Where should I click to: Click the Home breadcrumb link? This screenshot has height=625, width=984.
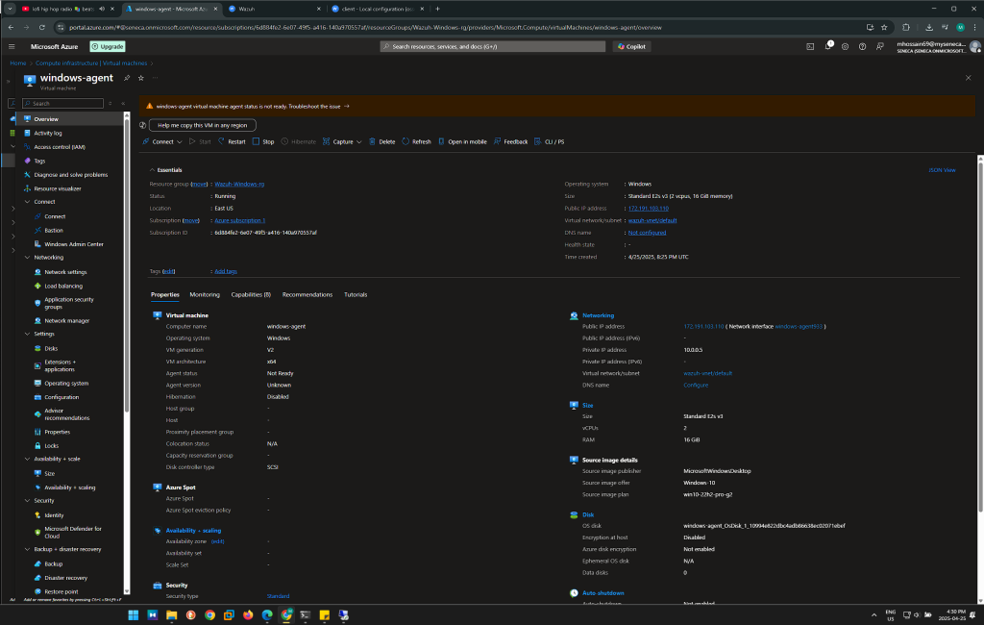pyautogui.click(x=18, y=63)
